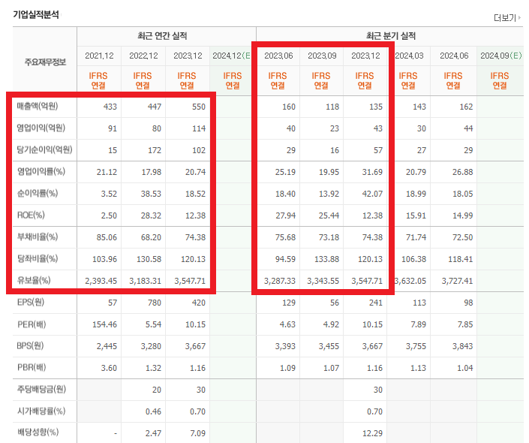This screenshot has height=443, width=529.
Task: Click the 2021.12 sales value 433
Action: tap(110, 107)
